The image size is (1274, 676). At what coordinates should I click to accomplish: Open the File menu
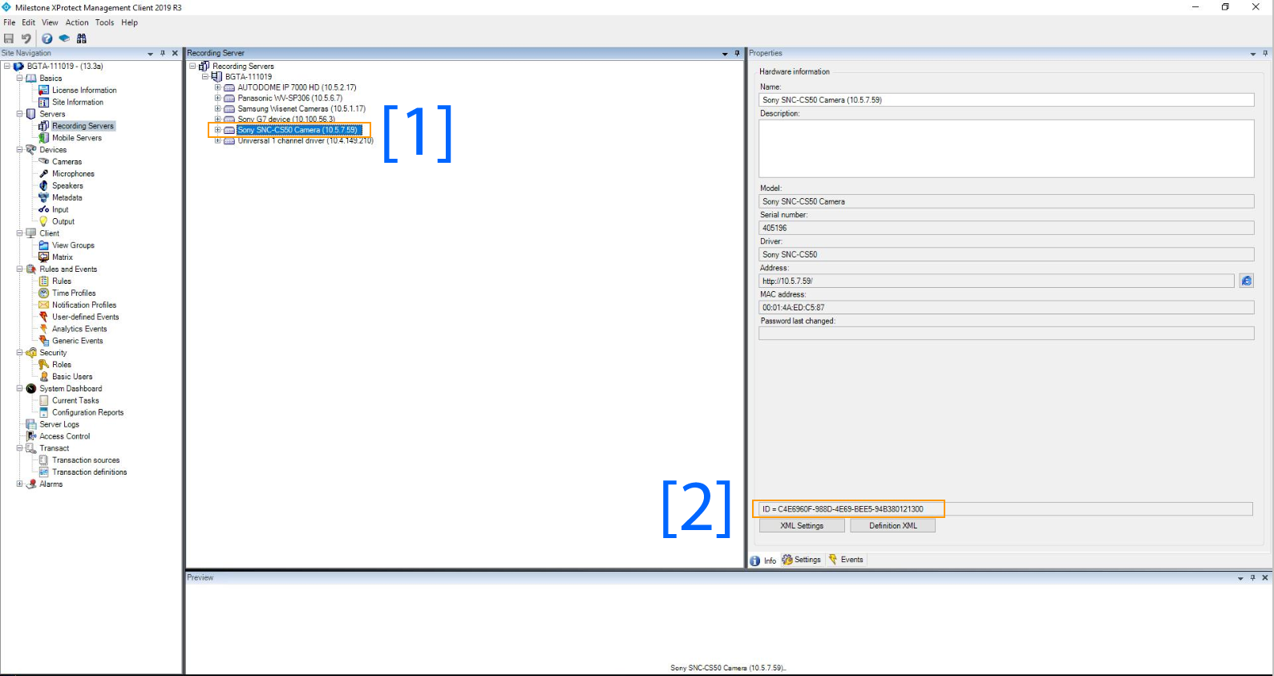click(x=10, y=22)
